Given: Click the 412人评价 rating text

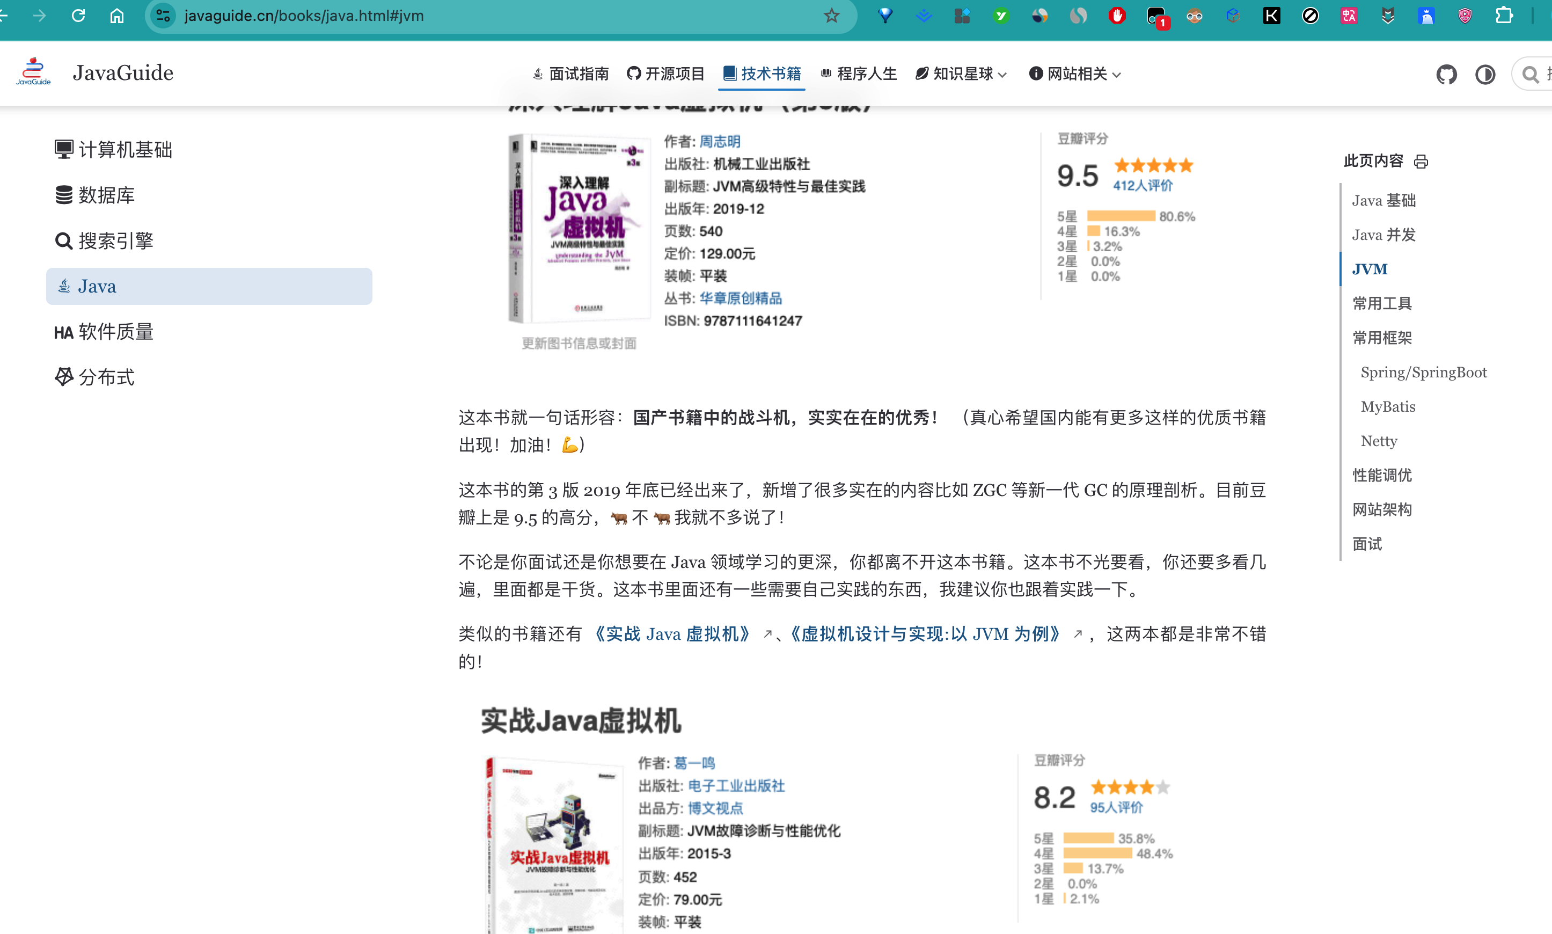Looking at the screenshot, I should coord(1143,186).
